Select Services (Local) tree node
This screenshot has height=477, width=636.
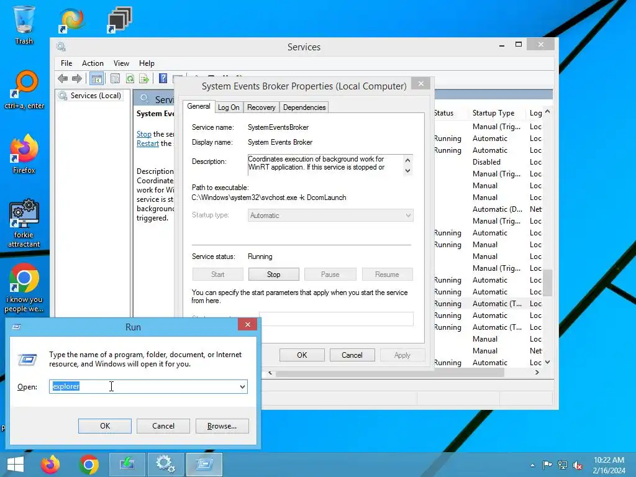click(91, 95)
